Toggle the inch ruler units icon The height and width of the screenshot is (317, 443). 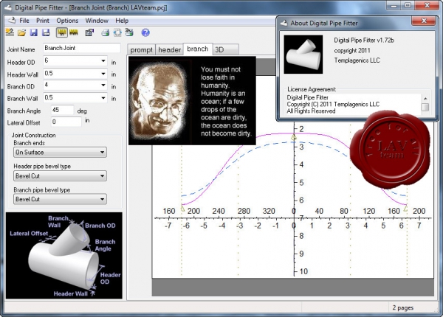(61, 32)
